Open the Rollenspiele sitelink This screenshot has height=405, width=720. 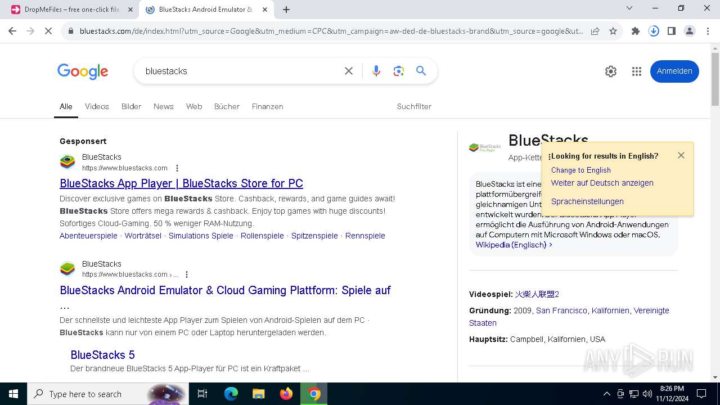(262, 236)
